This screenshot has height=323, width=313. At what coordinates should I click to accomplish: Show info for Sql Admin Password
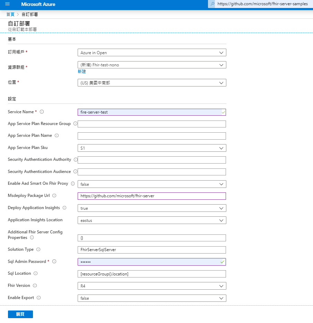(x=54, y=262)
